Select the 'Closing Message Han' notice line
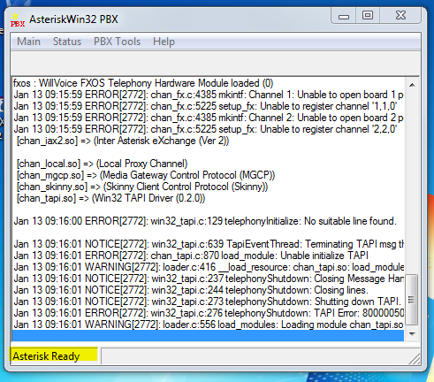The height and width of the screenshot is (382, 434). click(209, 279)
